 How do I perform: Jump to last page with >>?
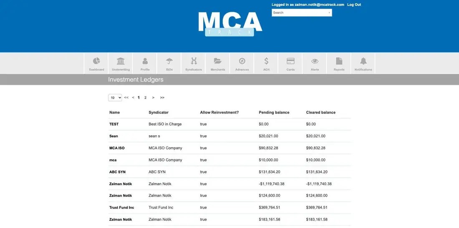click(x=162, y=97)
